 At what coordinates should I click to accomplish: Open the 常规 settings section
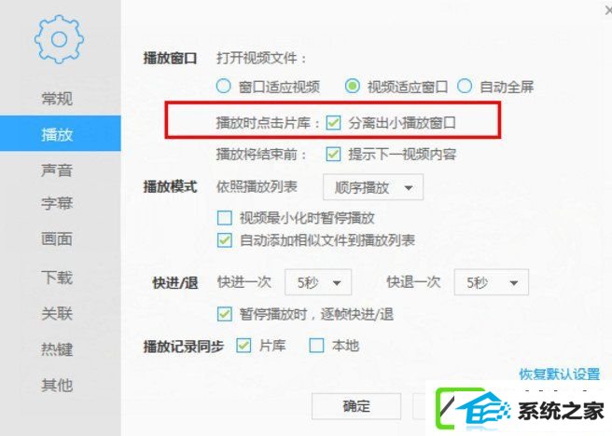tap(57, 98)
